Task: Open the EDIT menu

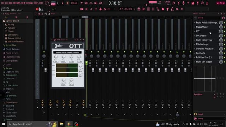Action: click(x=7, y=3)
